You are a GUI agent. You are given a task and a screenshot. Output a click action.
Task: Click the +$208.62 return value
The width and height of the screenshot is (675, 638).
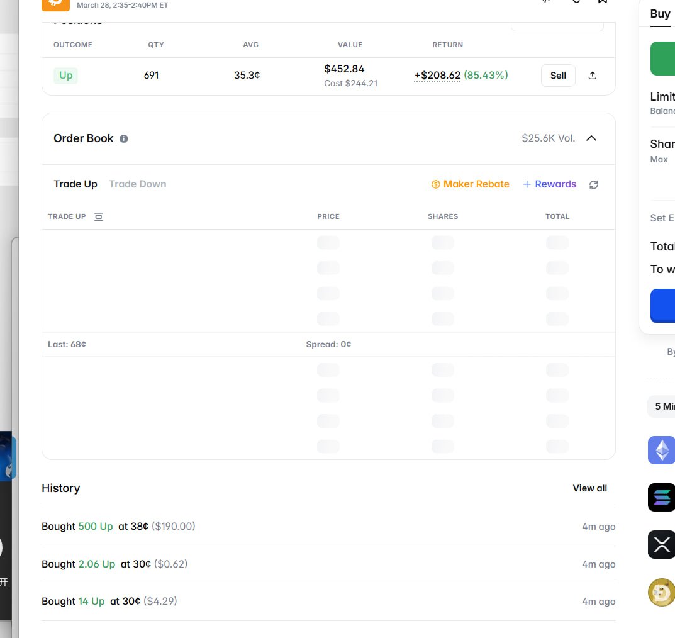[437, 76]
